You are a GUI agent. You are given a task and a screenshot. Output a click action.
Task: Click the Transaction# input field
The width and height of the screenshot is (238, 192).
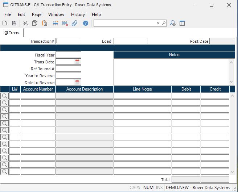(69, 41)
